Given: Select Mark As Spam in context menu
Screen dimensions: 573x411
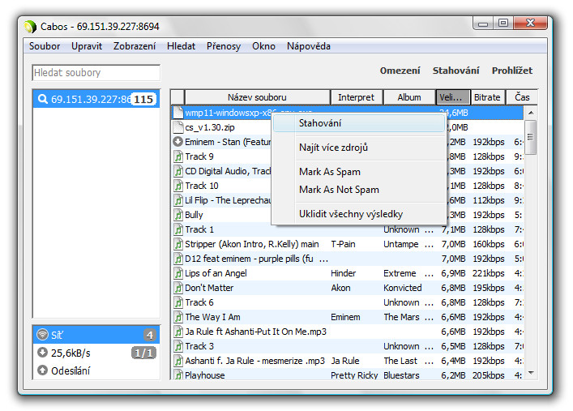Looking at the screenshot, I should pyautogui.click(x=359, y=172).
